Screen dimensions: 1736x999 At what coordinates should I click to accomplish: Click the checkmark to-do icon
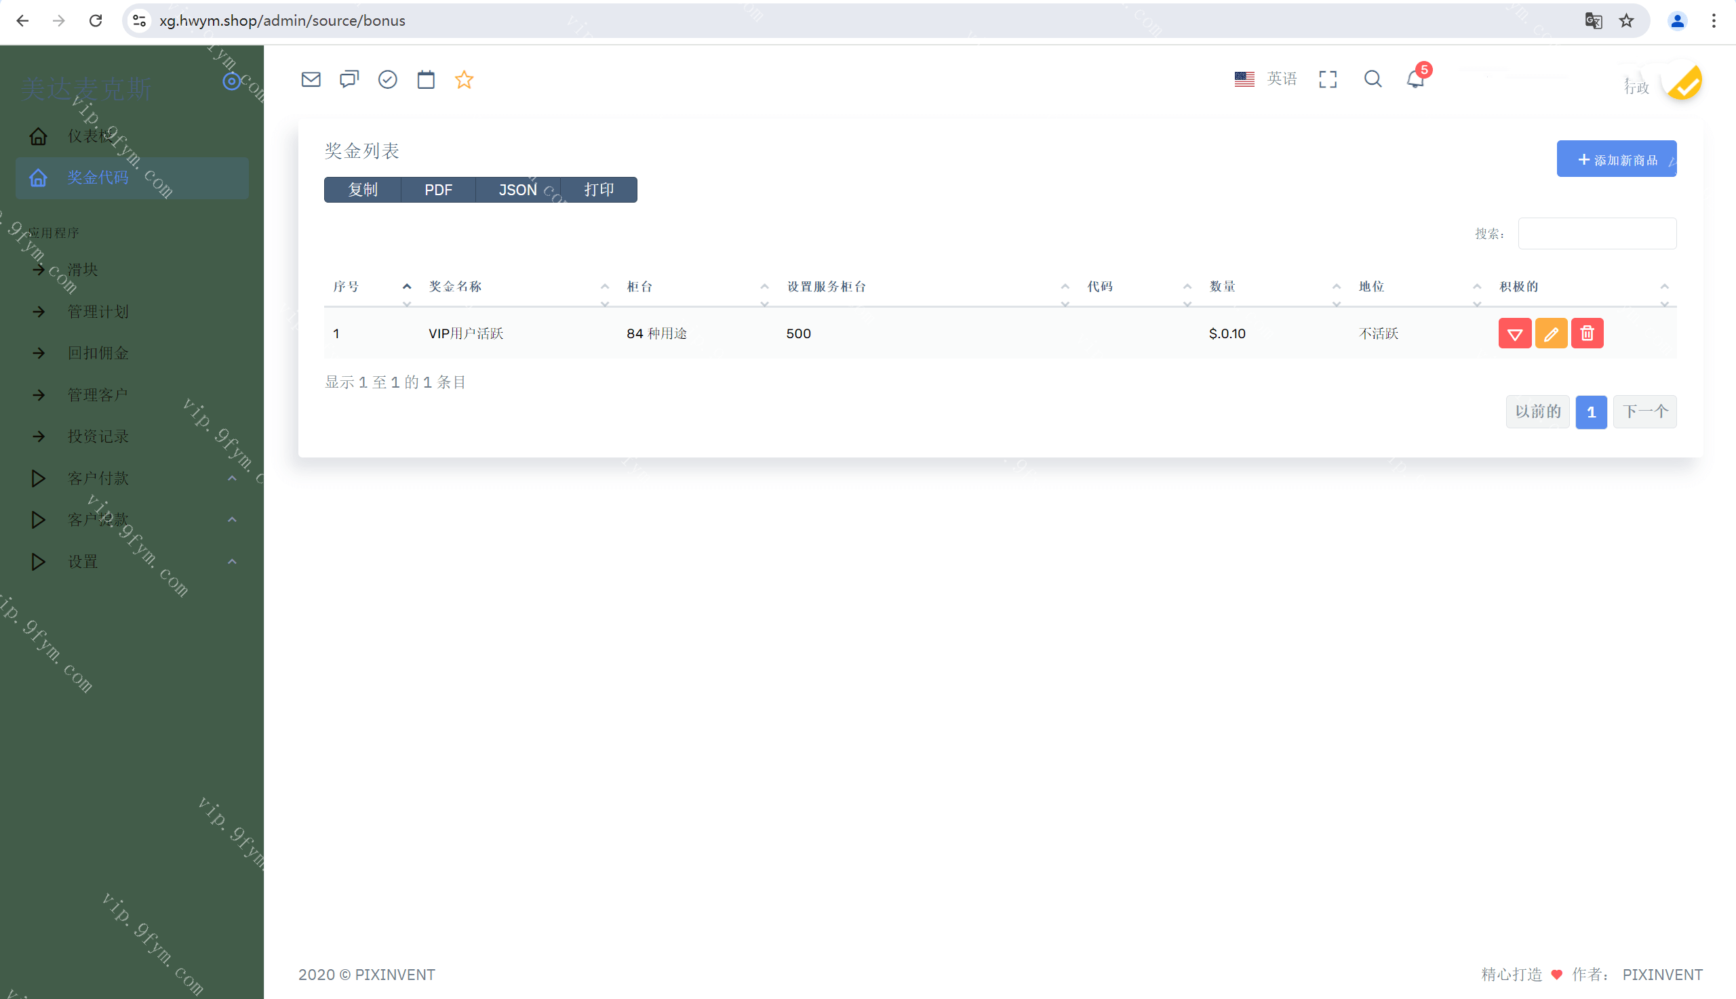(x=387, y=79)
